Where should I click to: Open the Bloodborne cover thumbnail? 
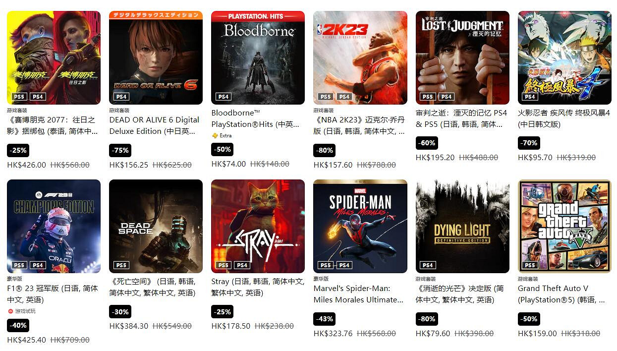coord(258,58)
